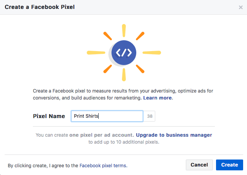This screenshot has width=247, height=175.
Task: Click the top yellow ray above the pixel icon
Action: pos(124,31)
